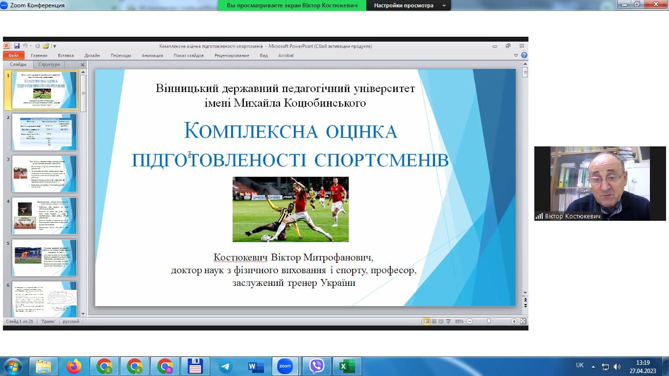Click the Файл button
Image resolution: width=669 pixels, height=376 pixels.
pos(13,55)
